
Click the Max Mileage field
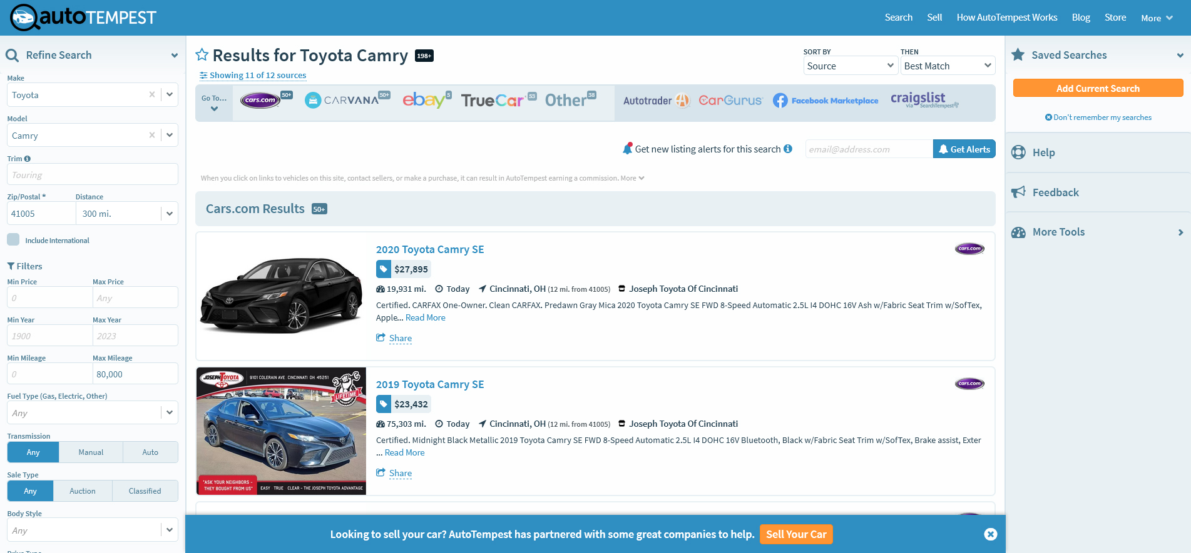pos(135,374)
